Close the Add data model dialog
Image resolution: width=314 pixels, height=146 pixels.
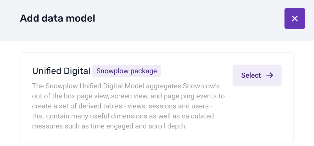[295, 18]
